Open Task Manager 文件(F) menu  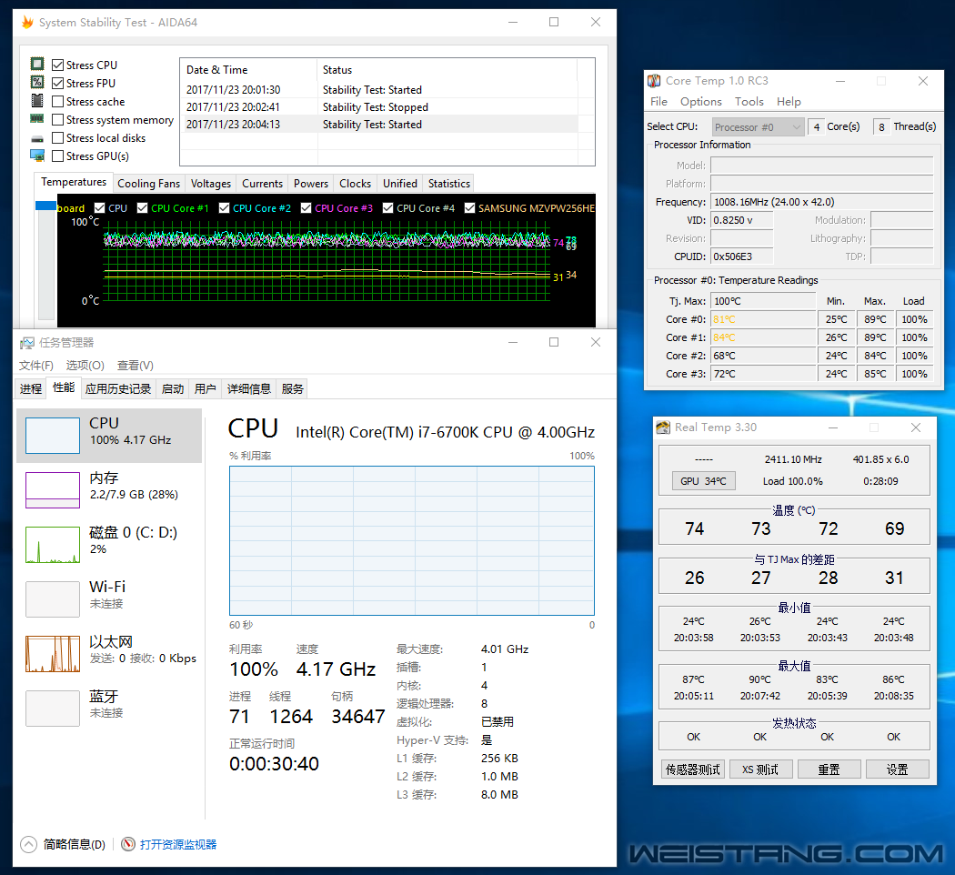(x=36, y=366)
